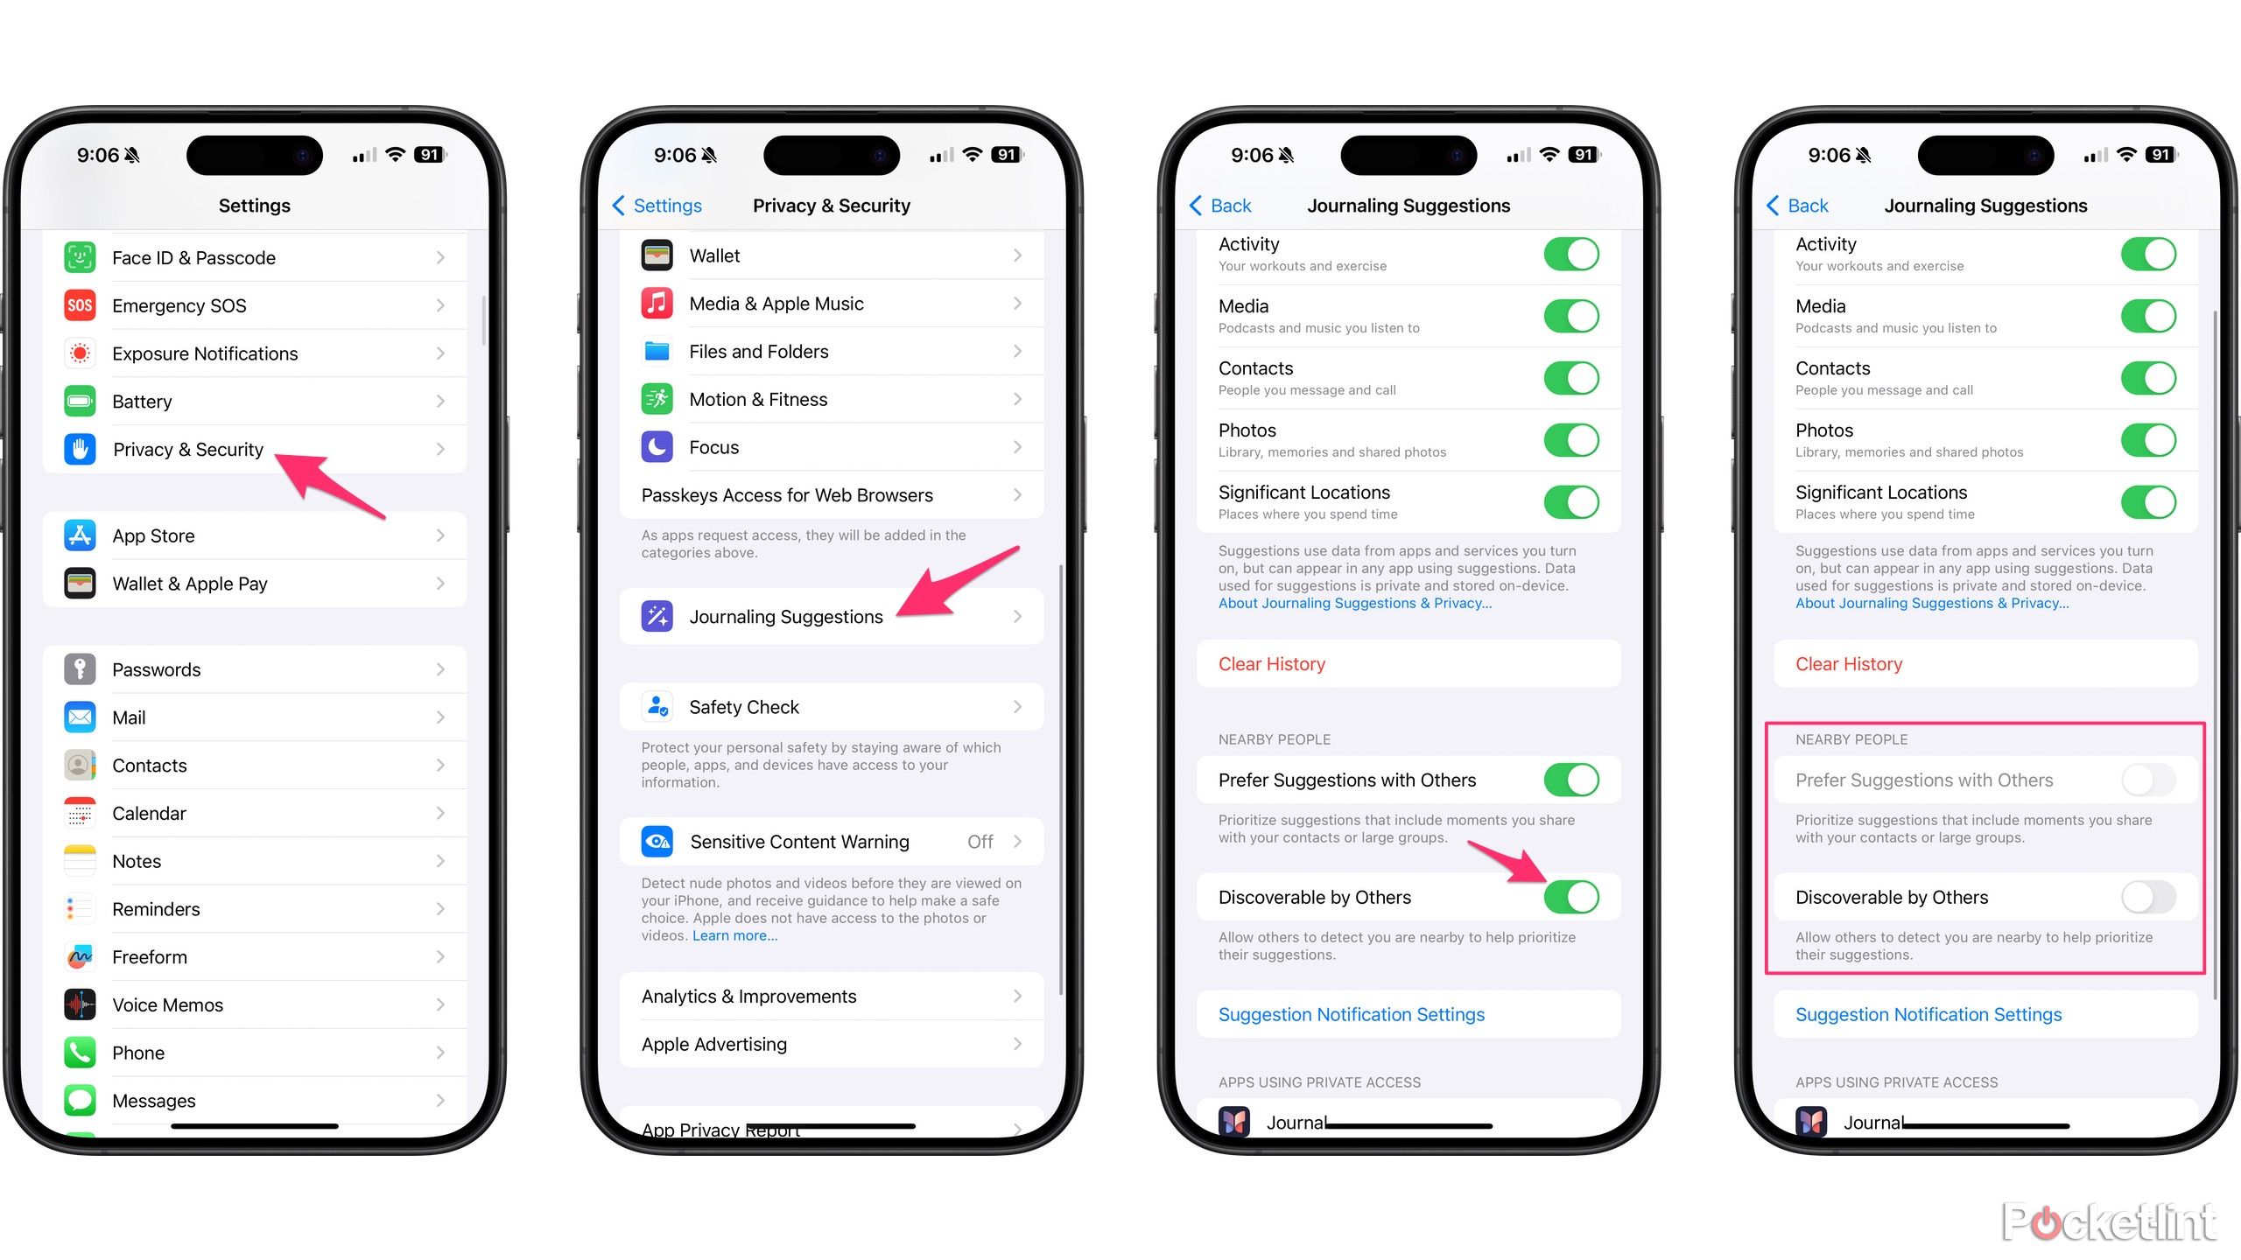Click Clear History button
Screen dimensions: 2241x1260
[1270, 665]
